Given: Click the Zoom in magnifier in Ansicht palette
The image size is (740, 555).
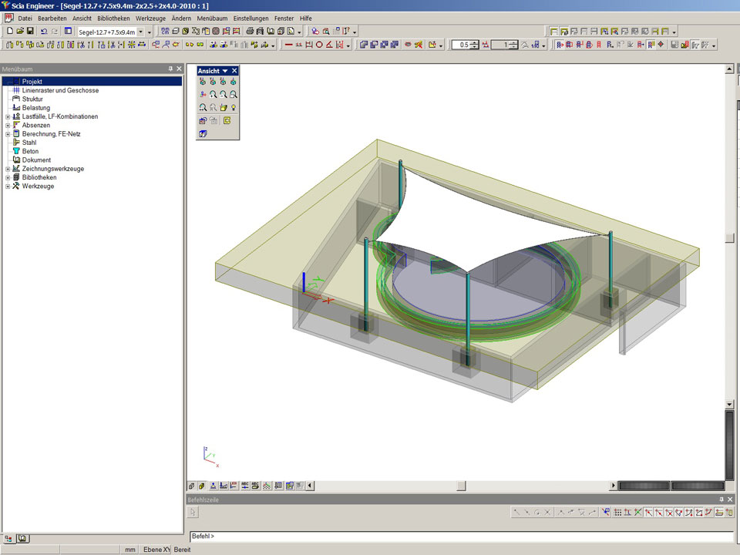Looking at the screenshot, I should pos(213,94).
